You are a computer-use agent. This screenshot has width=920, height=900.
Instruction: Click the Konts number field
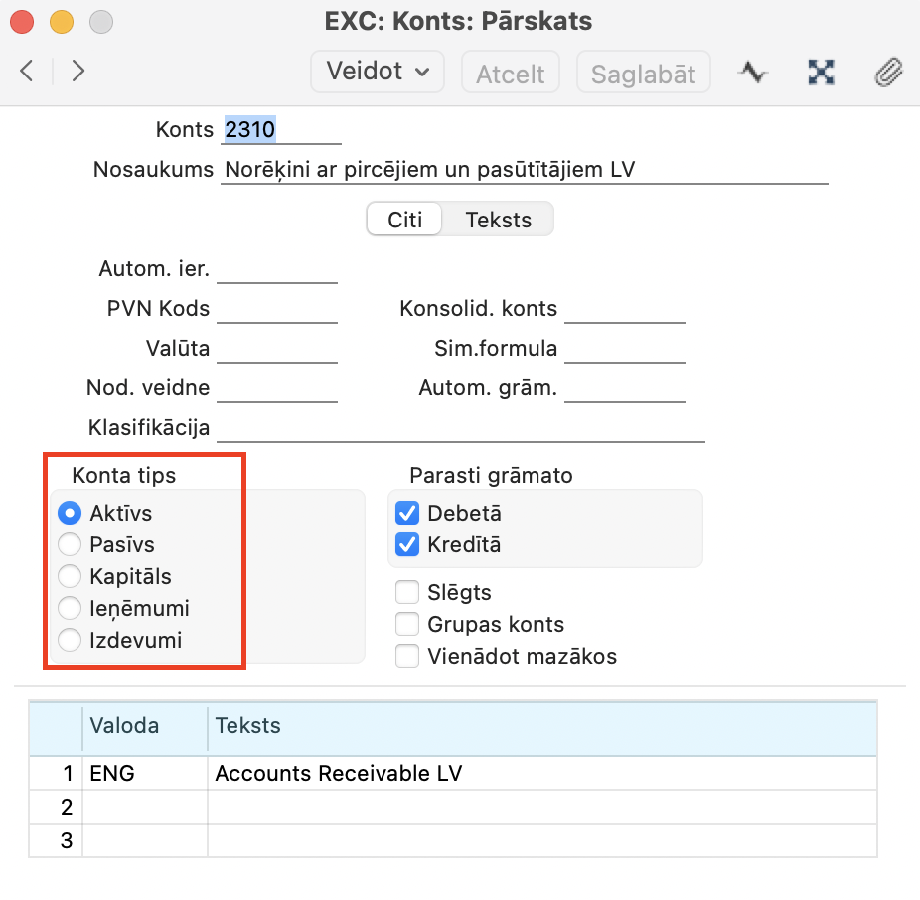point(280,130)
